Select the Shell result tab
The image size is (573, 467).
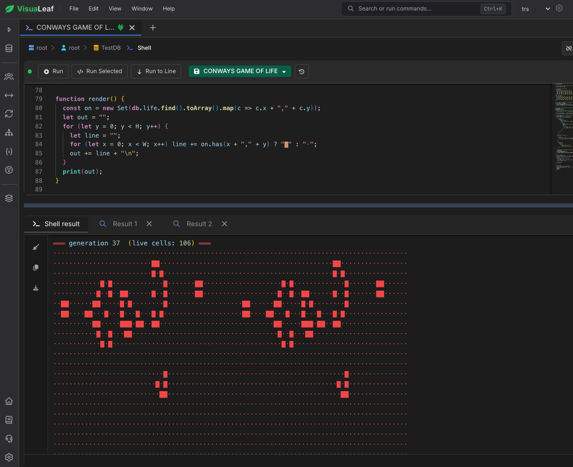56,224
